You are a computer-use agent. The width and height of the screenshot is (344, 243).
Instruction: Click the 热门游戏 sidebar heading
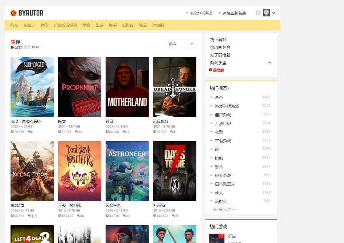tap(218, 226)
